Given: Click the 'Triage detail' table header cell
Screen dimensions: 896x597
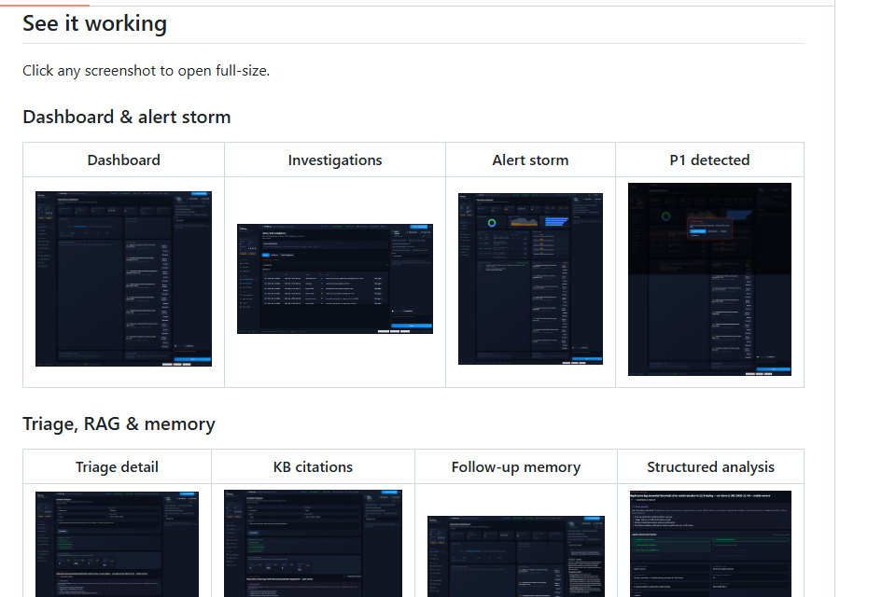Looking at the screenshot, I should [x=118, y=466].
